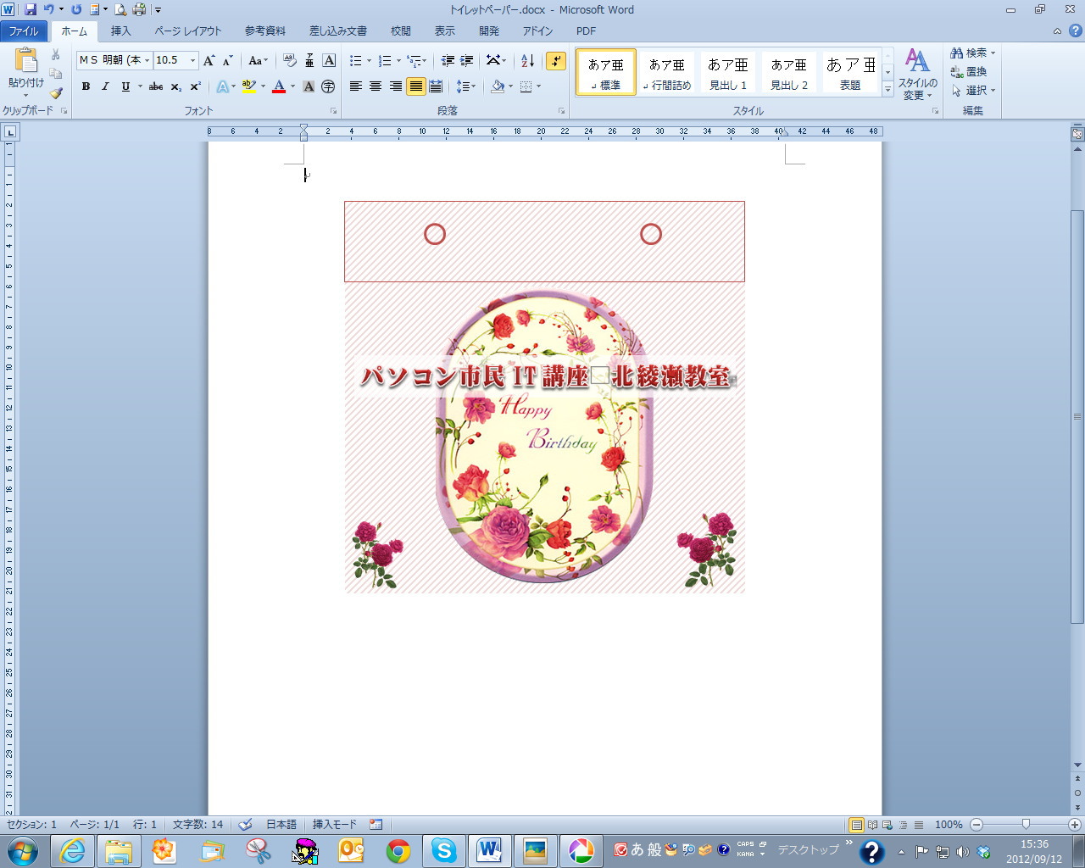Click Bullets list icon
This screenshot has height=868, width=1085.
tap(356, 60)
